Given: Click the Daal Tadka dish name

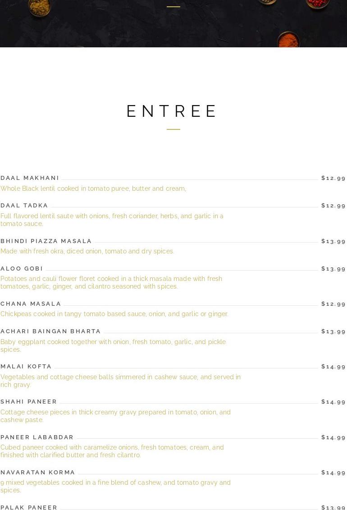Looking at the screenshot, I should pos(24,206).
